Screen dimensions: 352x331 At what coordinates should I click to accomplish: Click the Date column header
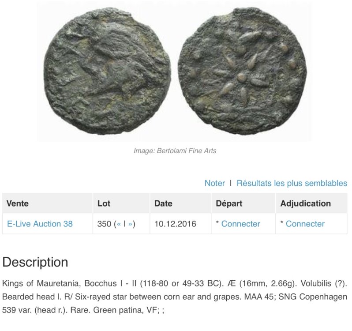coord(163,203)
